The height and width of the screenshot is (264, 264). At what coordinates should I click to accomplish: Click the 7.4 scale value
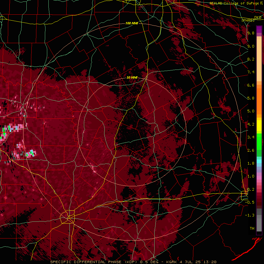(x=251, y=72)
